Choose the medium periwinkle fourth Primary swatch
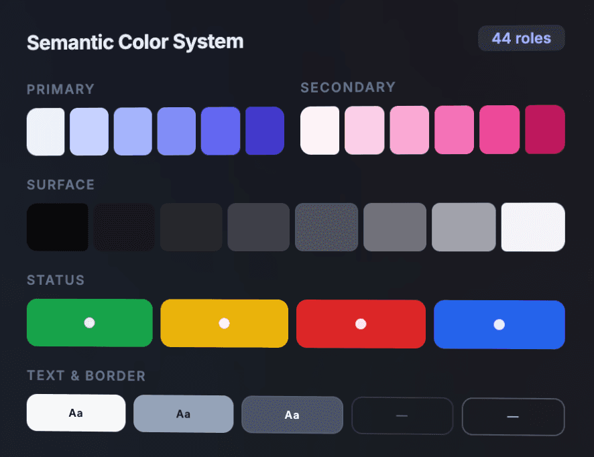The width and height of the screenshot is (594, 457). pos(176,131)
